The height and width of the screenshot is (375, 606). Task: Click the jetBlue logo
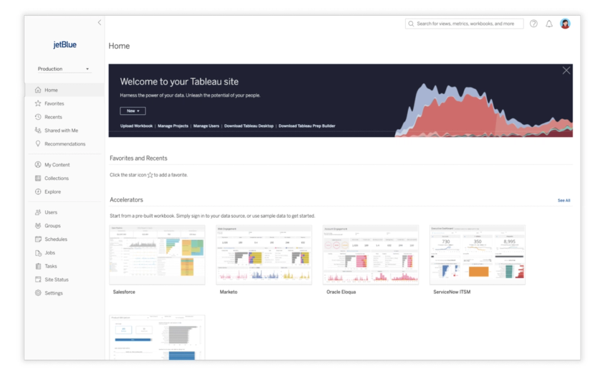click(65, 44)
